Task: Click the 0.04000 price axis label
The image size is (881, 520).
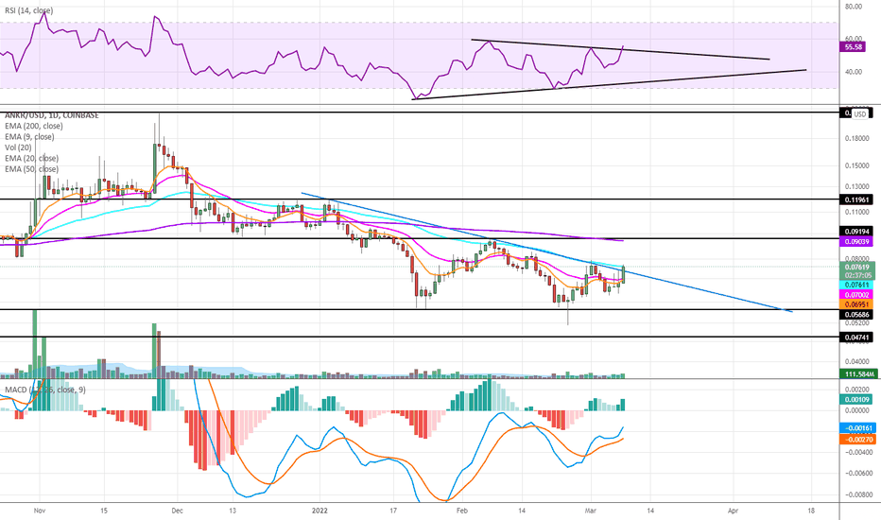Action: tap(856, 361)
